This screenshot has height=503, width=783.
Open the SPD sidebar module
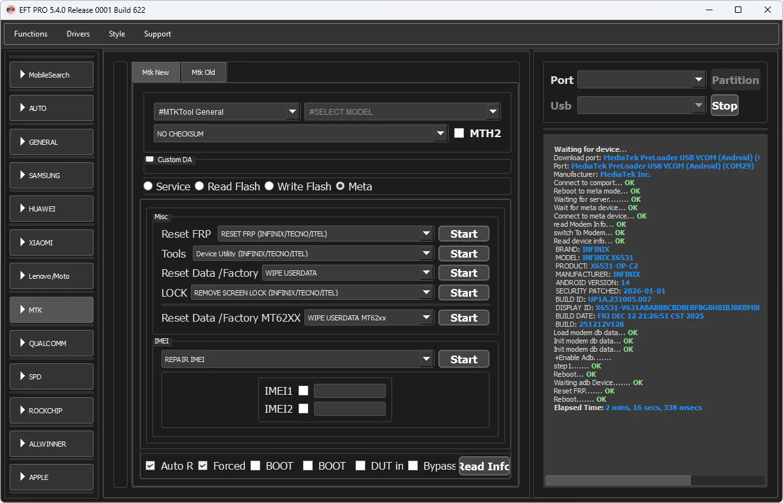pos(51,377)
